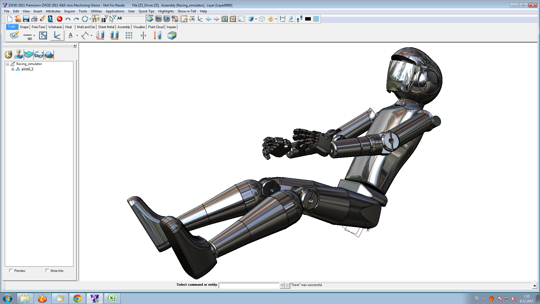The width and height of the screenshot is (540, 304).
Task: Open the File menu
Action: (7, 11)
